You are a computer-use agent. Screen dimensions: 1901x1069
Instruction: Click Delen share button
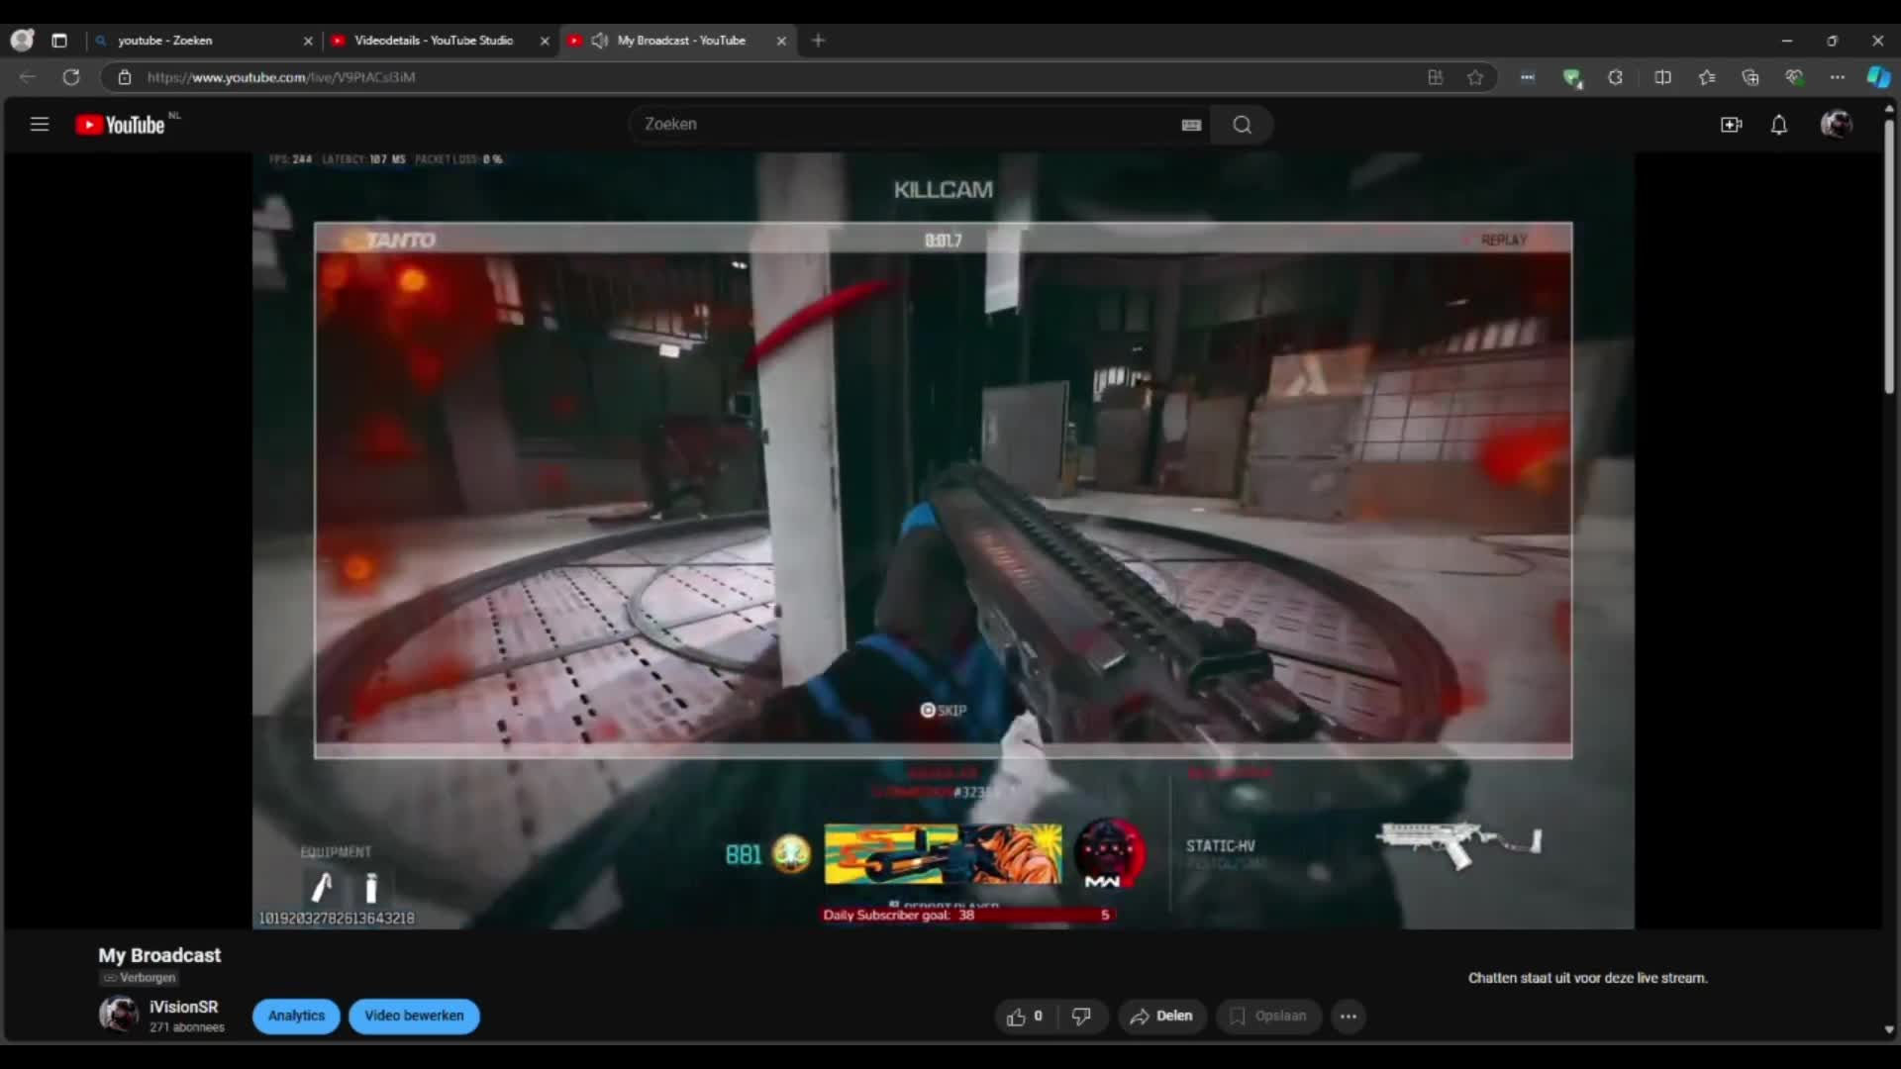1161,1016
